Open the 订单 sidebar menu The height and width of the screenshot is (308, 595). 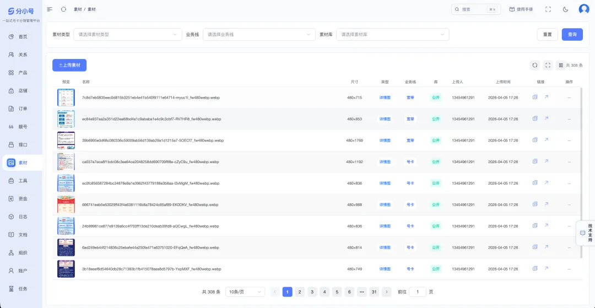click(21, 109)
